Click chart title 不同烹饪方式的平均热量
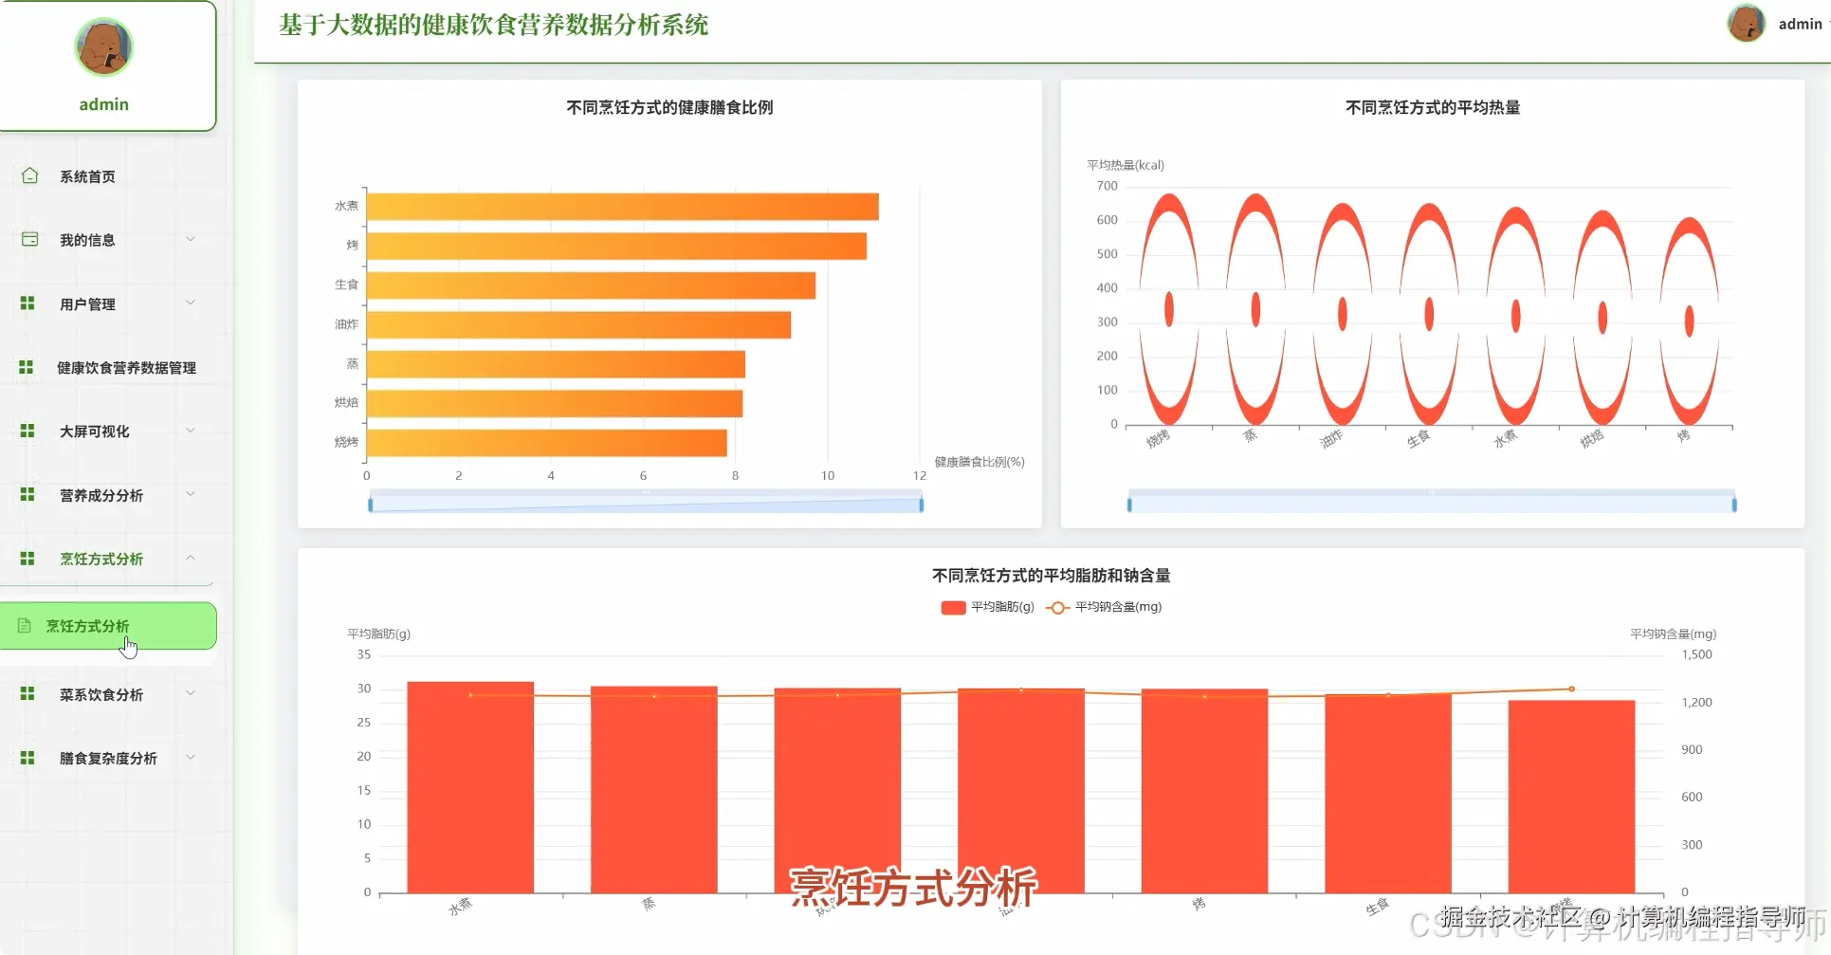This screenshot has height=955, width=1831. pyautogui.click(x=1433, y=107)
